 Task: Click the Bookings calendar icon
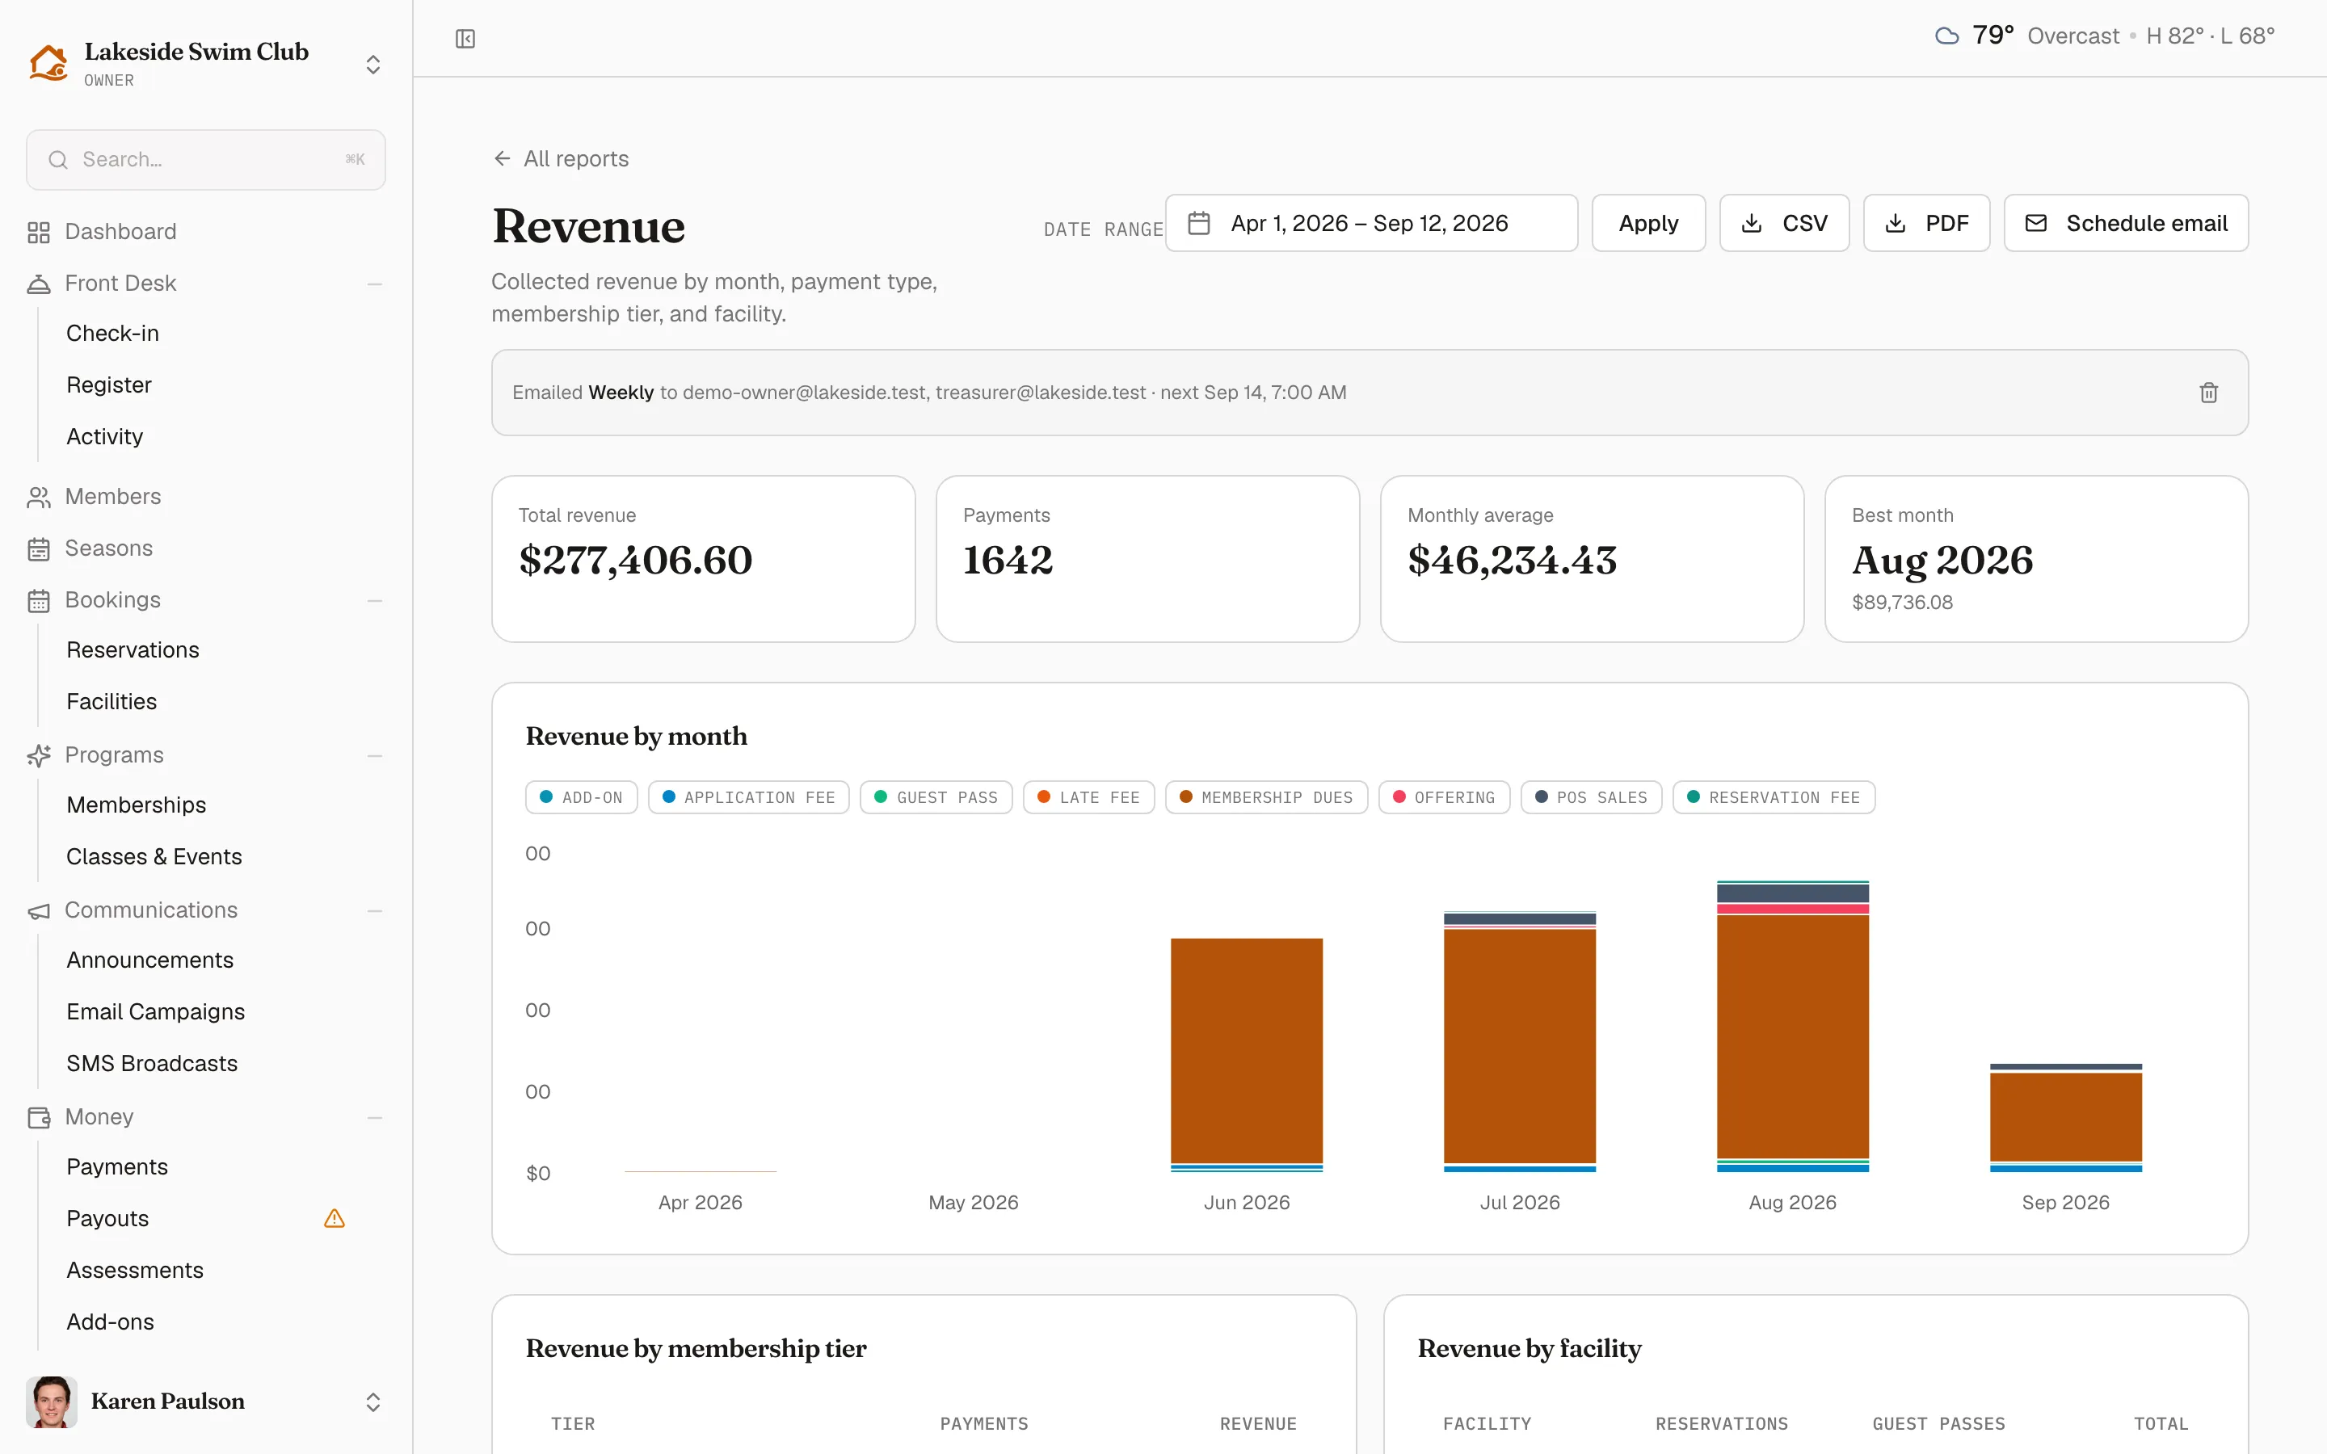(39, 601)
